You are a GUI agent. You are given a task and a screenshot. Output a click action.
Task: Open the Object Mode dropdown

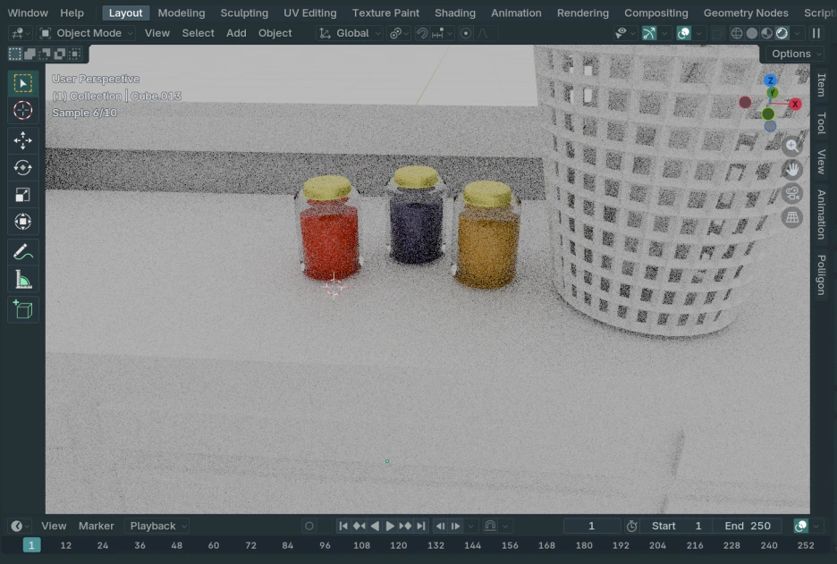tap(86, 33)
